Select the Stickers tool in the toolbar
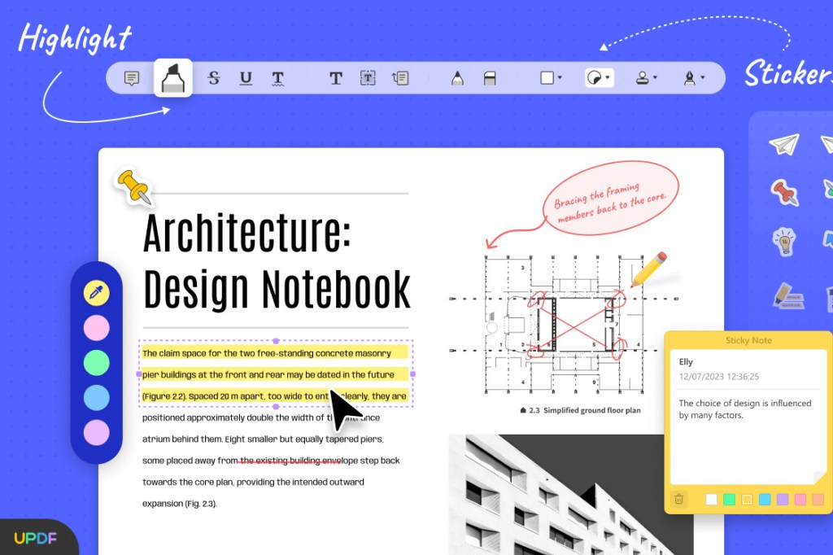 [594, 78]
